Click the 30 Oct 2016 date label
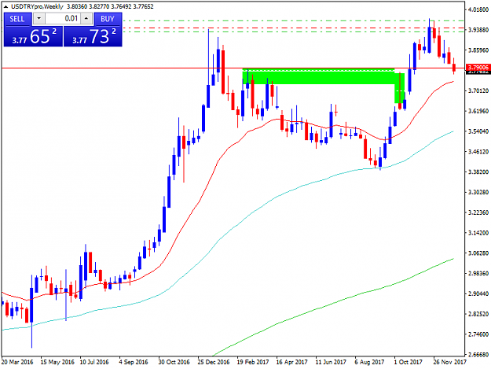The width and height of the screenshot is (491, 369). 174,362
